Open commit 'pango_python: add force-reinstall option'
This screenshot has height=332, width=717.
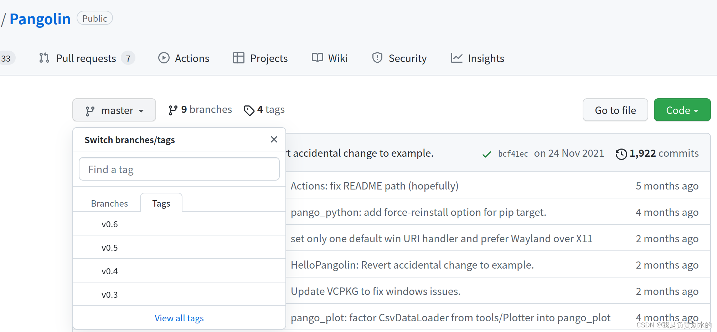click(x=418, y=212)
